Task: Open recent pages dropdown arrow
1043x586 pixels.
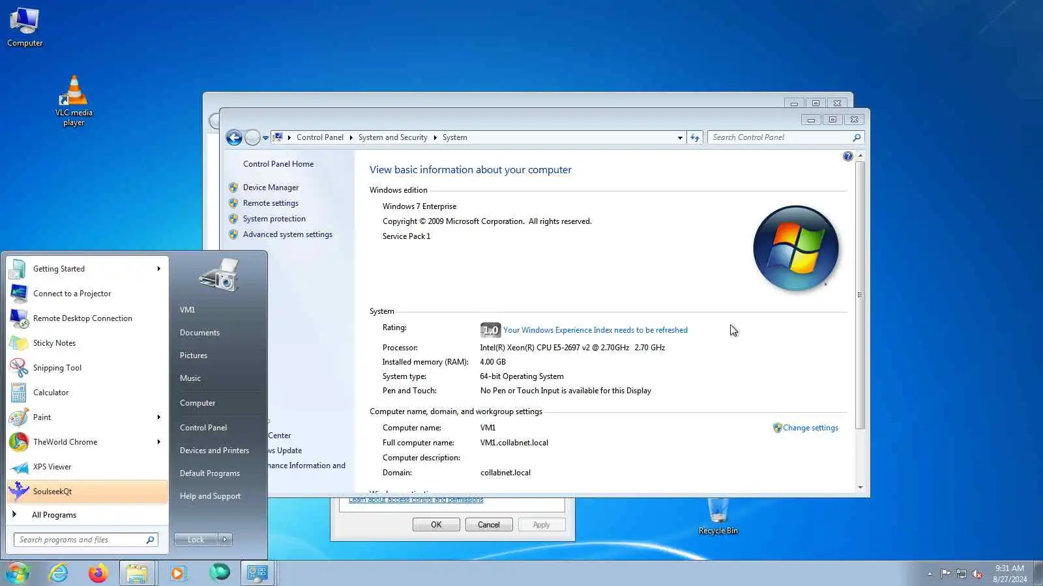Action: pos(265,138)
